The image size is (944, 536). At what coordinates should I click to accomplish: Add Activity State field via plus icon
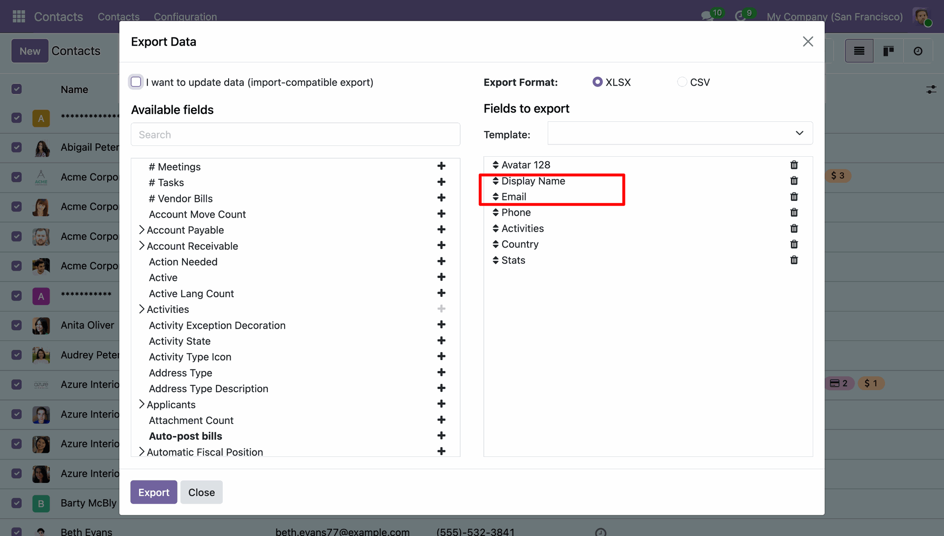tap(441, 340)
